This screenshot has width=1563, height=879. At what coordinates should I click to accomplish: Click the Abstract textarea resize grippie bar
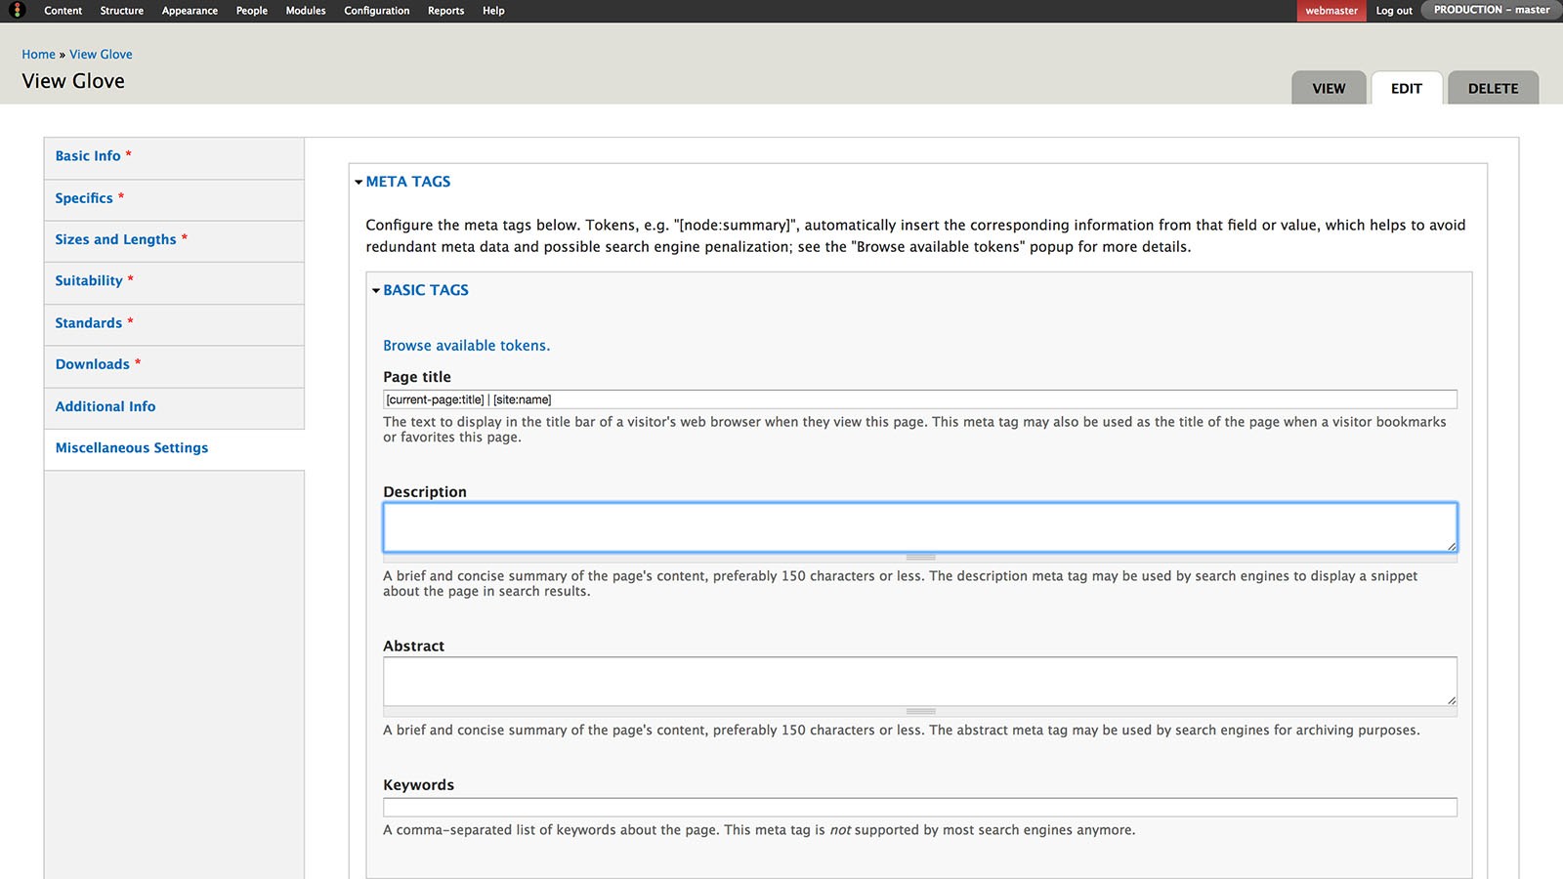(x=920, y=711)
